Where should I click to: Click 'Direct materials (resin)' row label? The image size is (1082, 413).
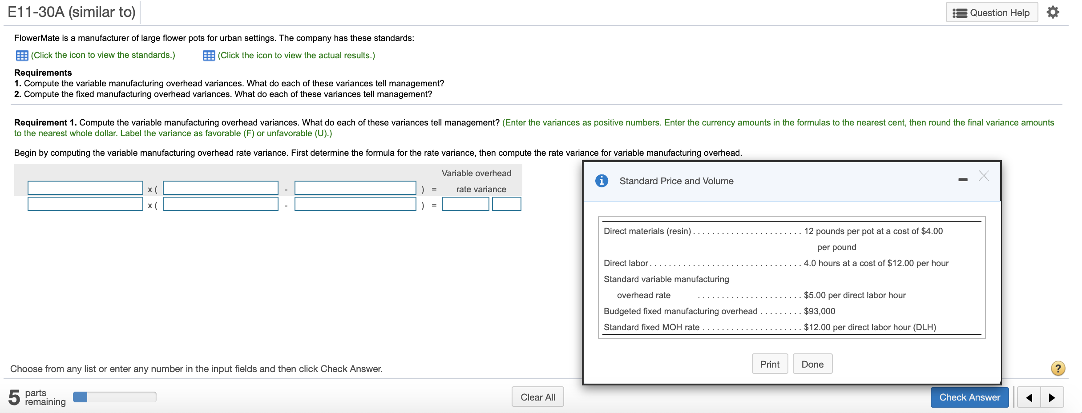647,231
